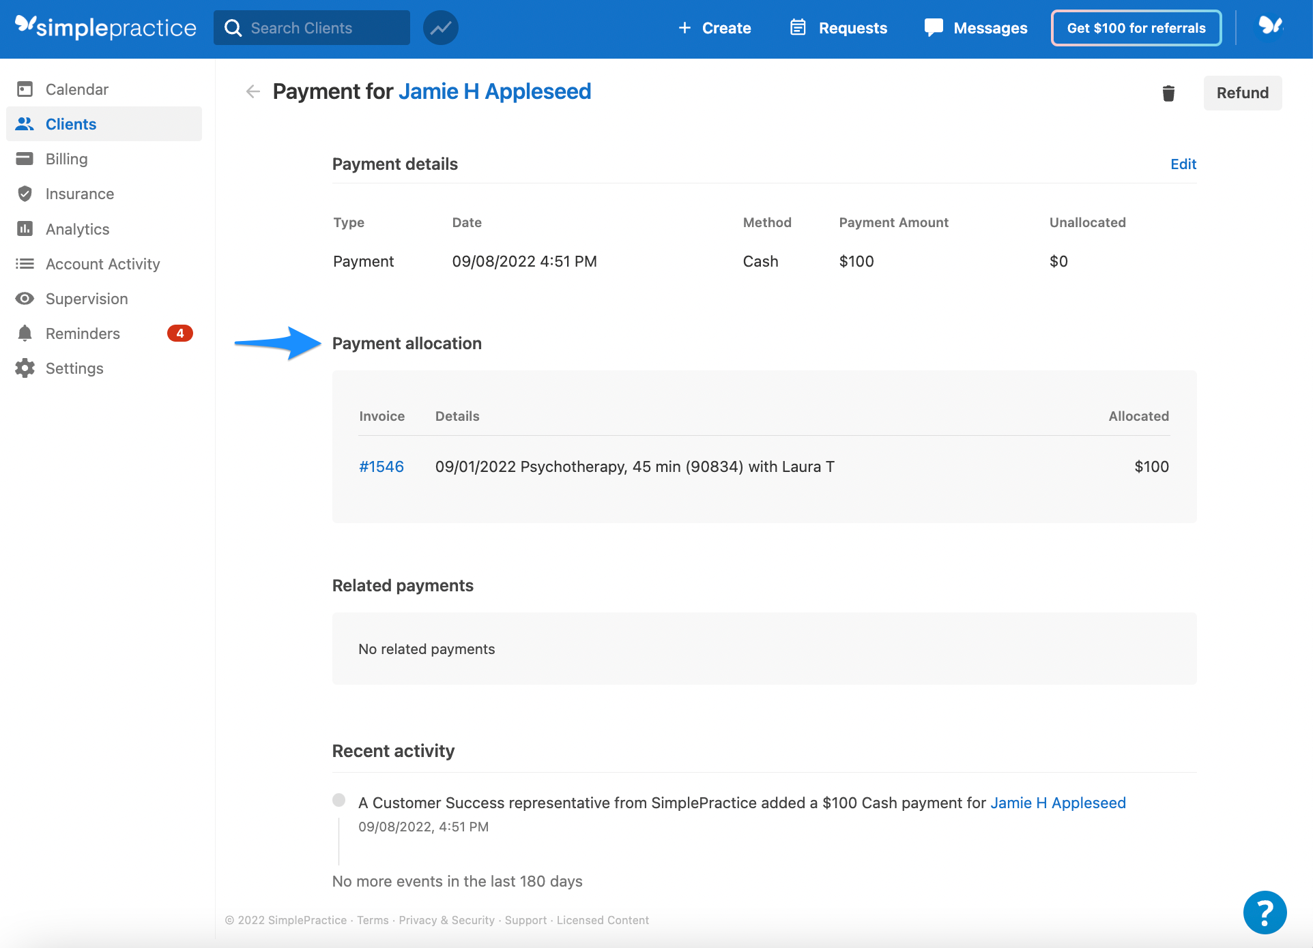The image size is (1313, 948).
Task: Click the Reminders bell icon
Action: click(25, 334)
